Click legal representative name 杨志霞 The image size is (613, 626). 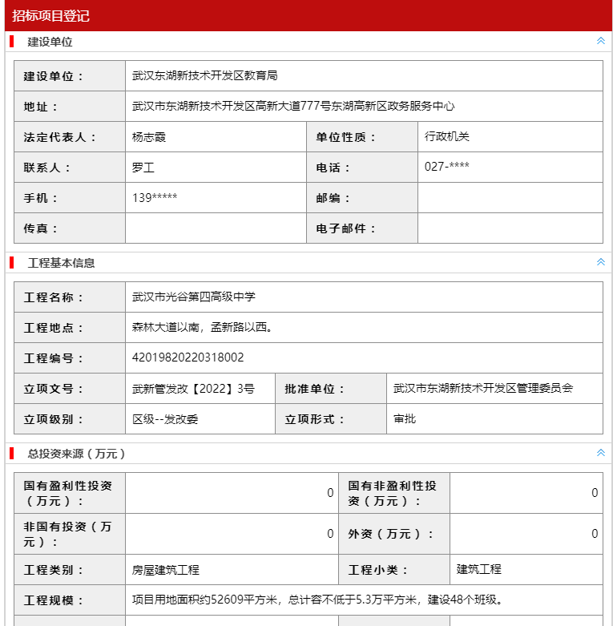pyautogui.click(x=149, y=137)
